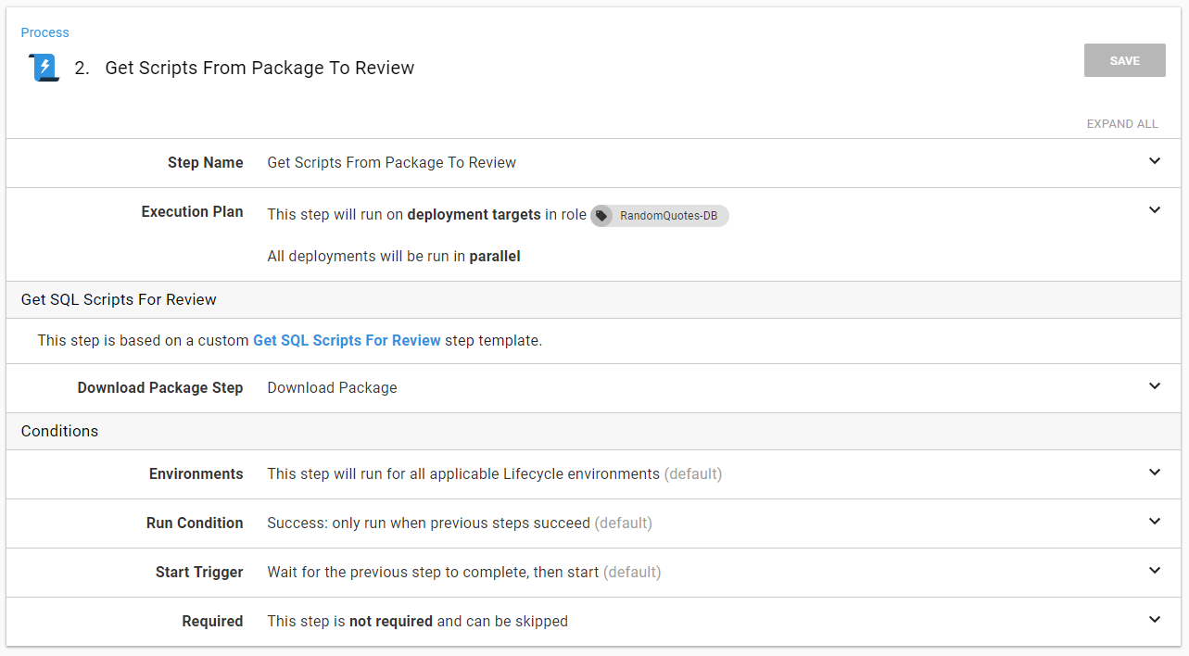Click the Conditions section header

point(59,431)
